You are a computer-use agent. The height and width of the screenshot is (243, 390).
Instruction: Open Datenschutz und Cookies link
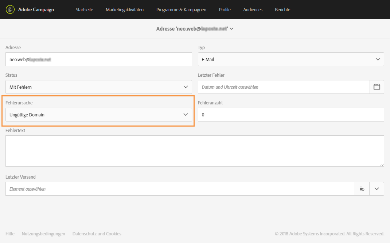click(x=97, y=234)
